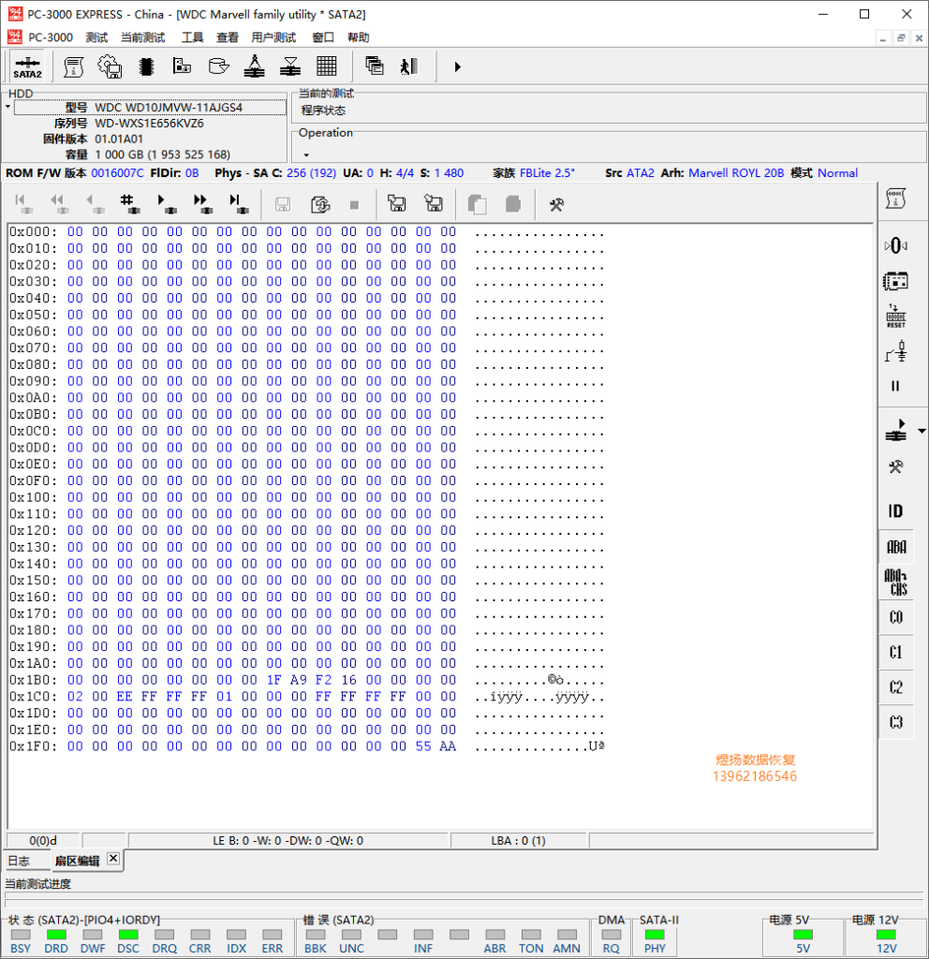Go to first sector button
Viewport: 929px width, 959px height.
click(x=22, y=203)
